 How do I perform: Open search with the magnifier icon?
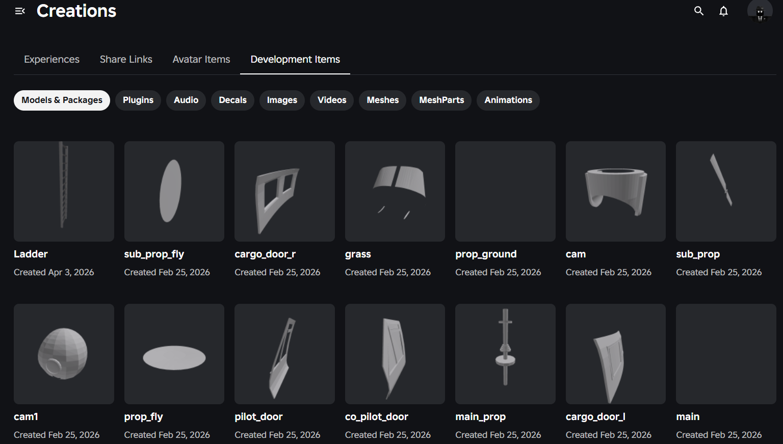coord(699,11)
